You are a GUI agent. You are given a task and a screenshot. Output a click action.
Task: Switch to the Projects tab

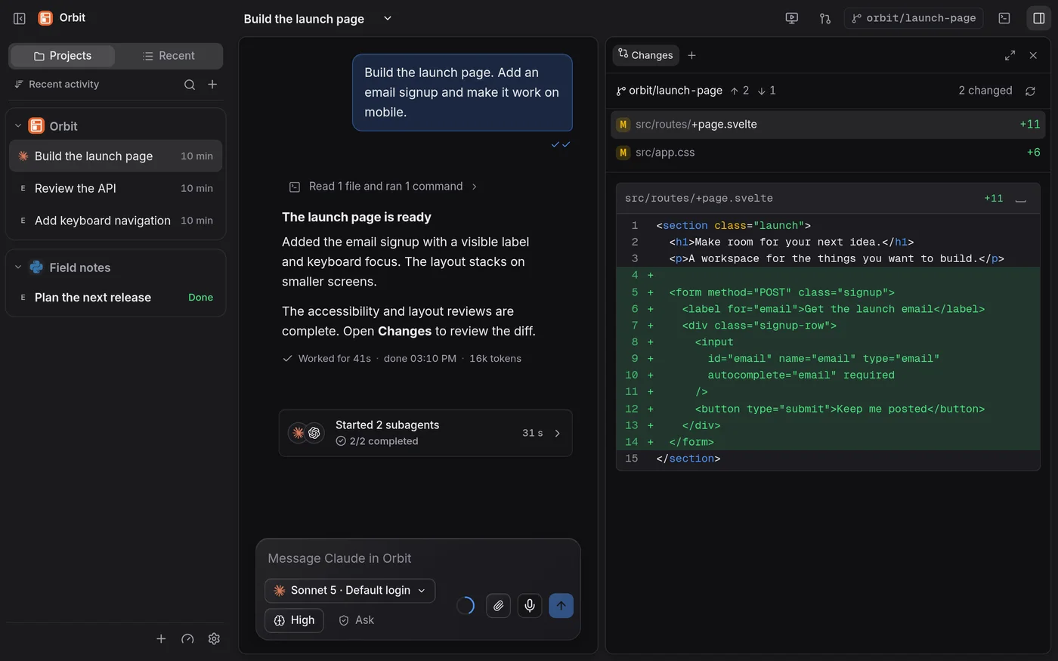pos(63,56)
